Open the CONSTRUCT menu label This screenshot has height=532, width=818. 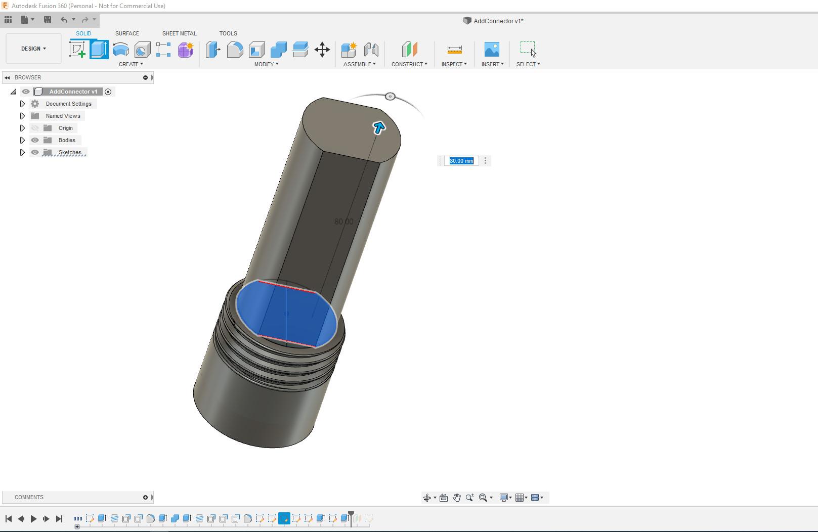[x=409, y=64]
